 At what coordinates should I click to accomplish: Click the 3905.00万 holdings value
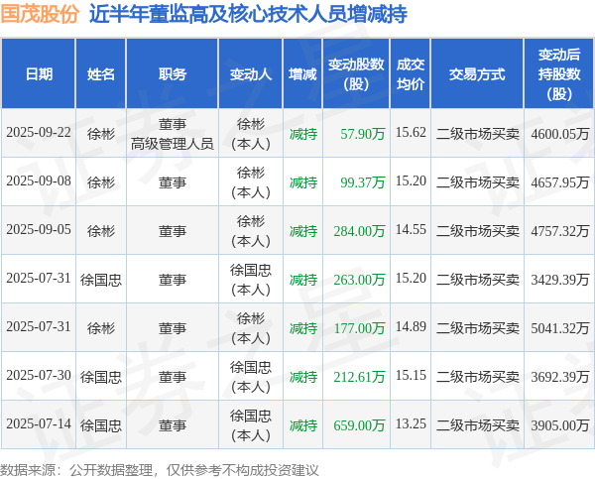coord(560,425)
